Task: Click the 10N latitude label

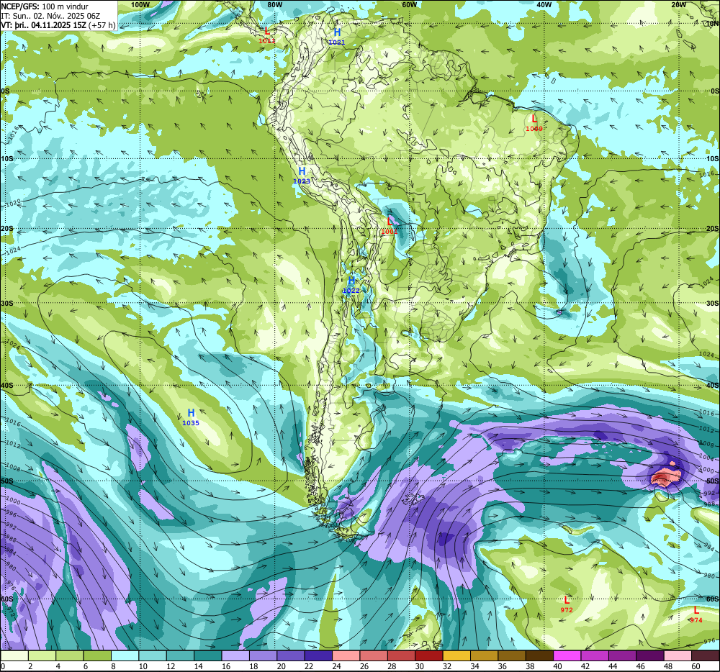Action: (x=712, y=24)
